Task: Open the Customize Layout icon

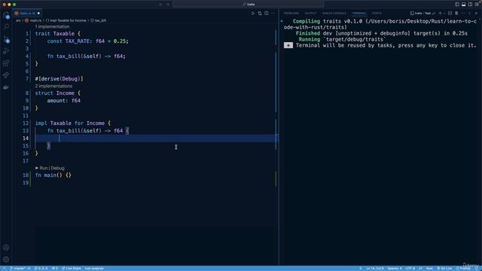Action: point(477,5)
